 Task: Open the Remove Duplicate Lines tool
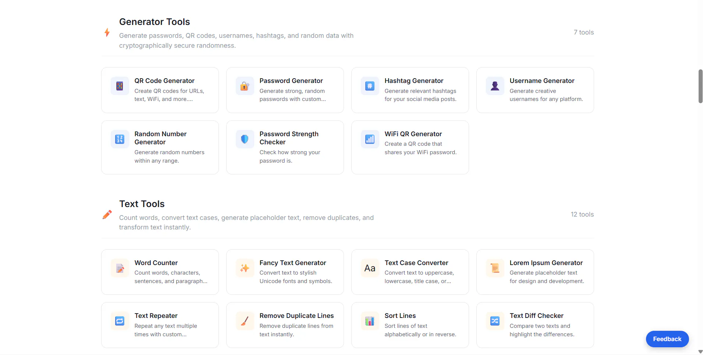[x=285, y=325]
